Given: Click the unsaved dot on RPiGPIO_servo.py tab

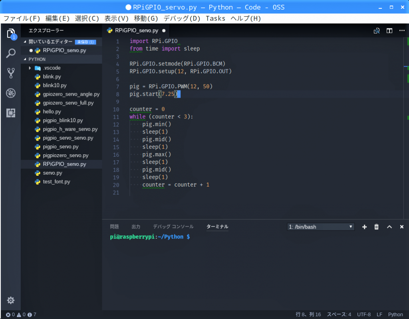Looking at the screenshot, I should (164, 31).
